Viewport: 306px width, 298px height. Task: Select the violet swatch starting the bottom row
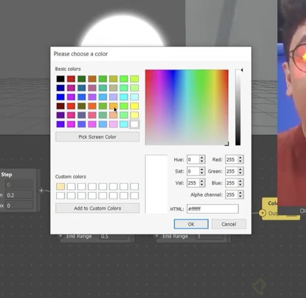pyautogui.click(x=60, y=124)
